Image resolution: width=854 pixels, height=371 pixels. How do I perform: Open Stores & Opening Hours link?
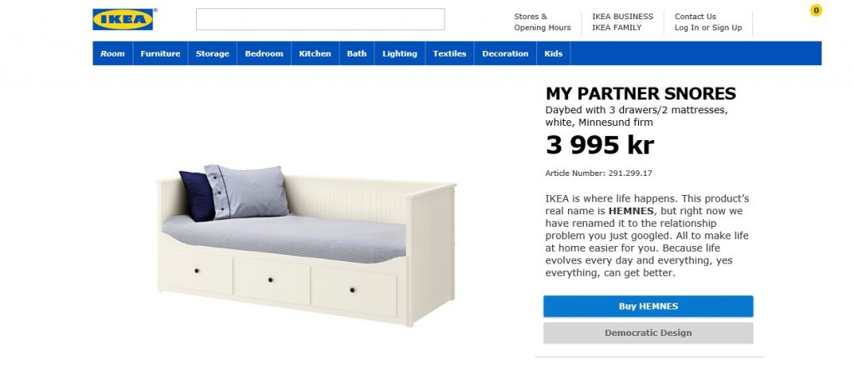click(x=542, y=22)
